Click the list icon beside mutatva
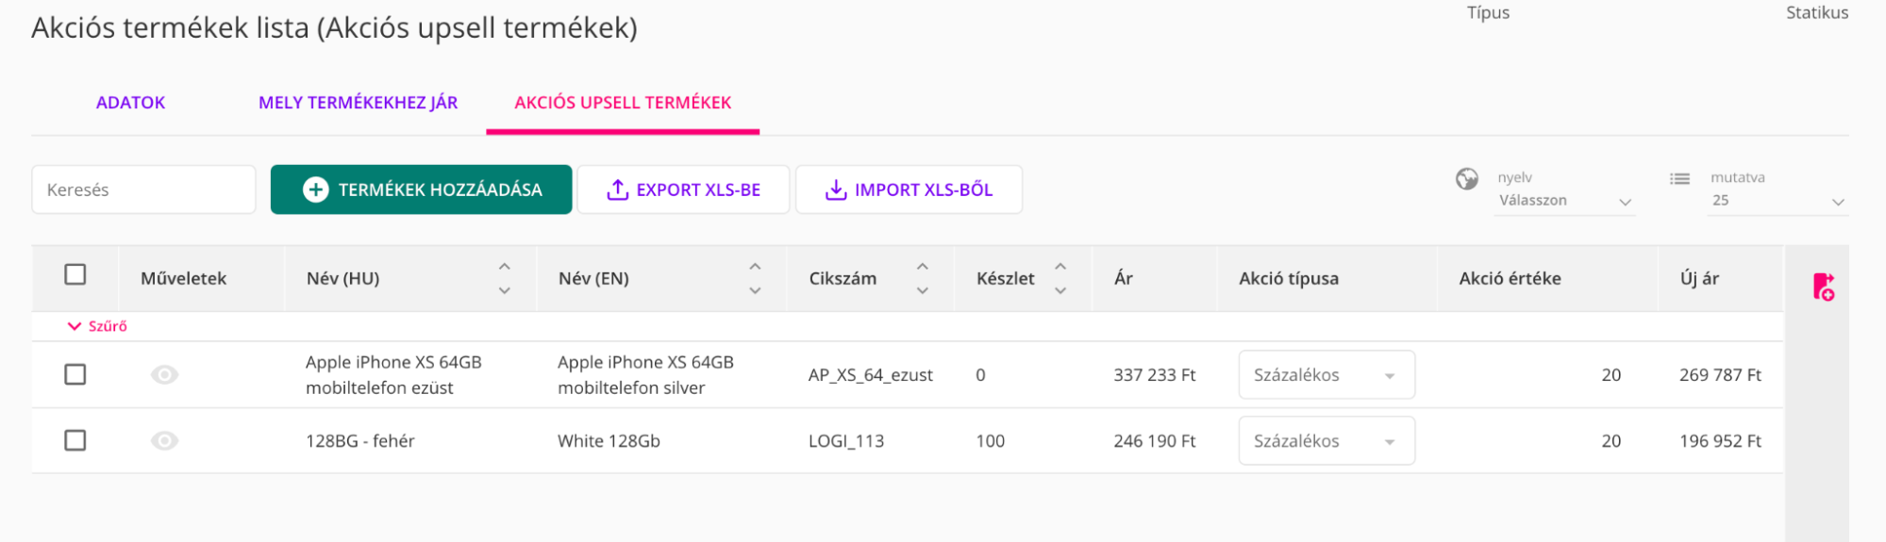This screenshot has height=542, width=1886. click(x=1679, y=178)
